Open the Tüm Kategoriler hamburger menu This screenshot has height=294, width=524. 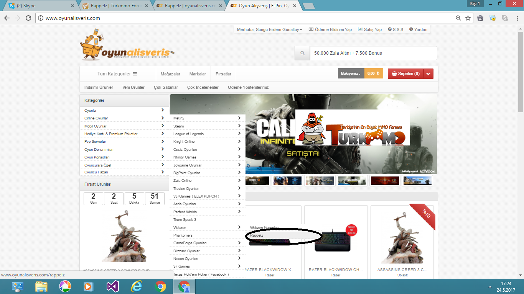(x=117, y=74)
